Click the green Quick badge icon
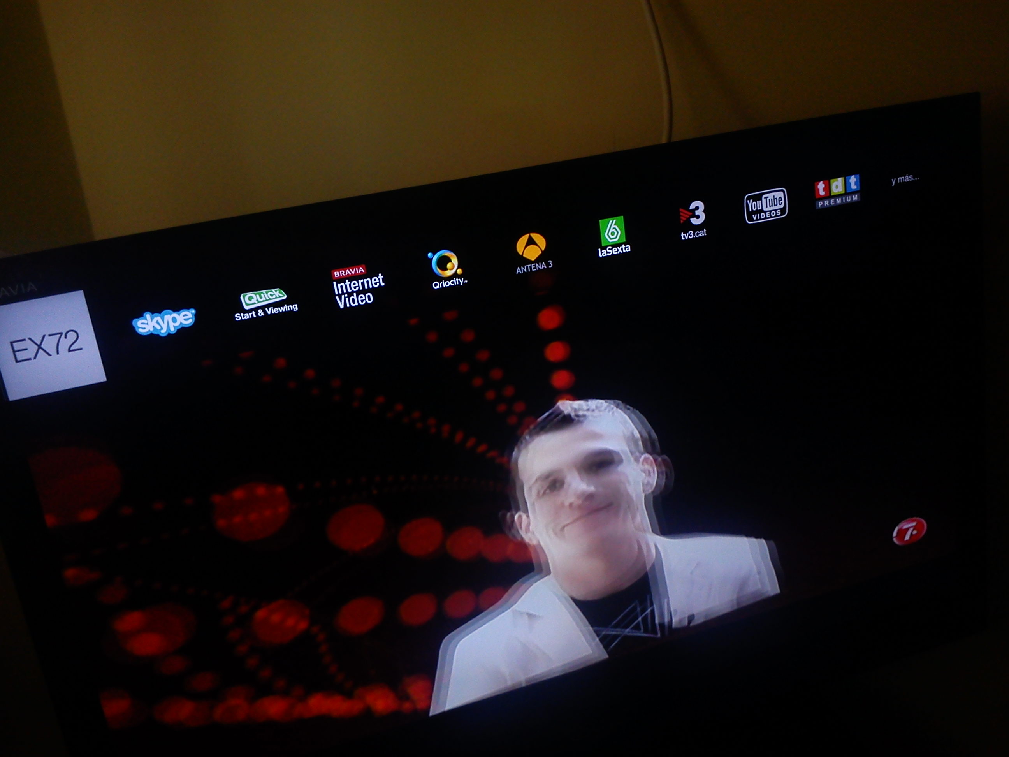The width and height of the screenshot is (1009, 757). click(263, 298)
